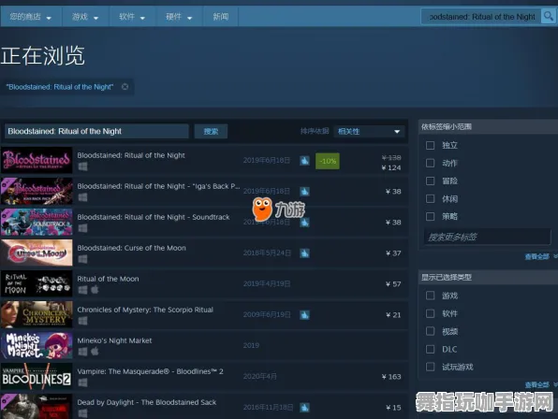Click Windows icon under Ritual of the Moon
Viewport: 558px width, 419px height.
point(82,290)
